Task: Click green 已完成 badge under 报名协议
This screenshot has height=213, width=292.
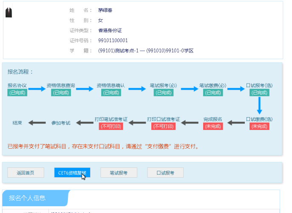Action: (x=17, y=92)
